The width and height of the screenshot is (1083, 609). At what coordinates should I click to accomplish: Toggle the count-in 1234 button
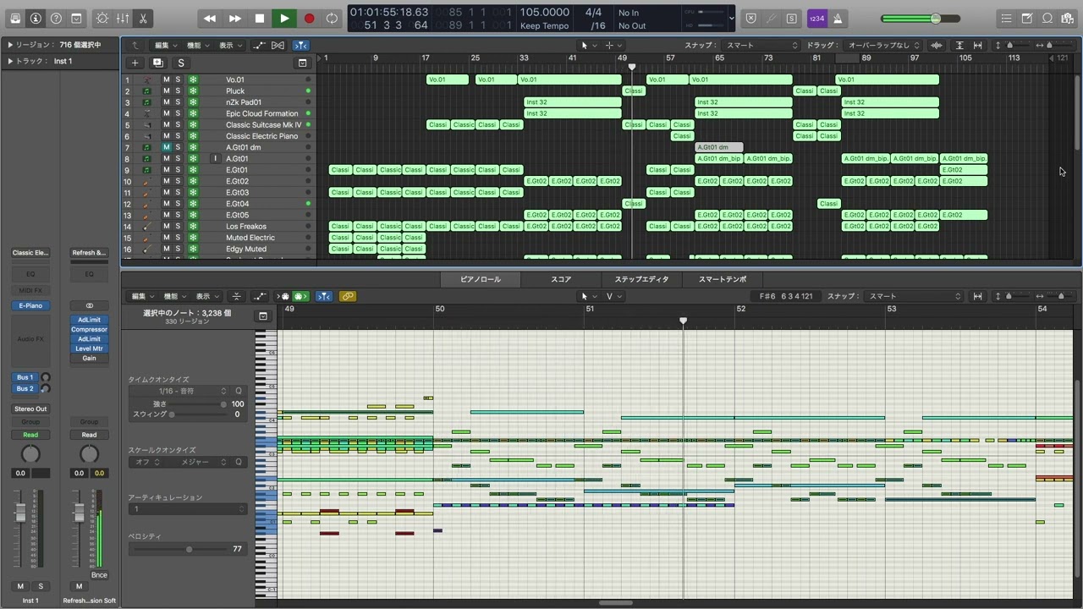click(816, 18)
